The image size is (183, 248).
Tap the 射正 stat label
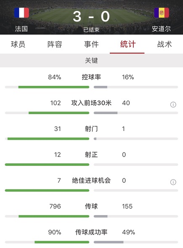[x=91, y=155]
